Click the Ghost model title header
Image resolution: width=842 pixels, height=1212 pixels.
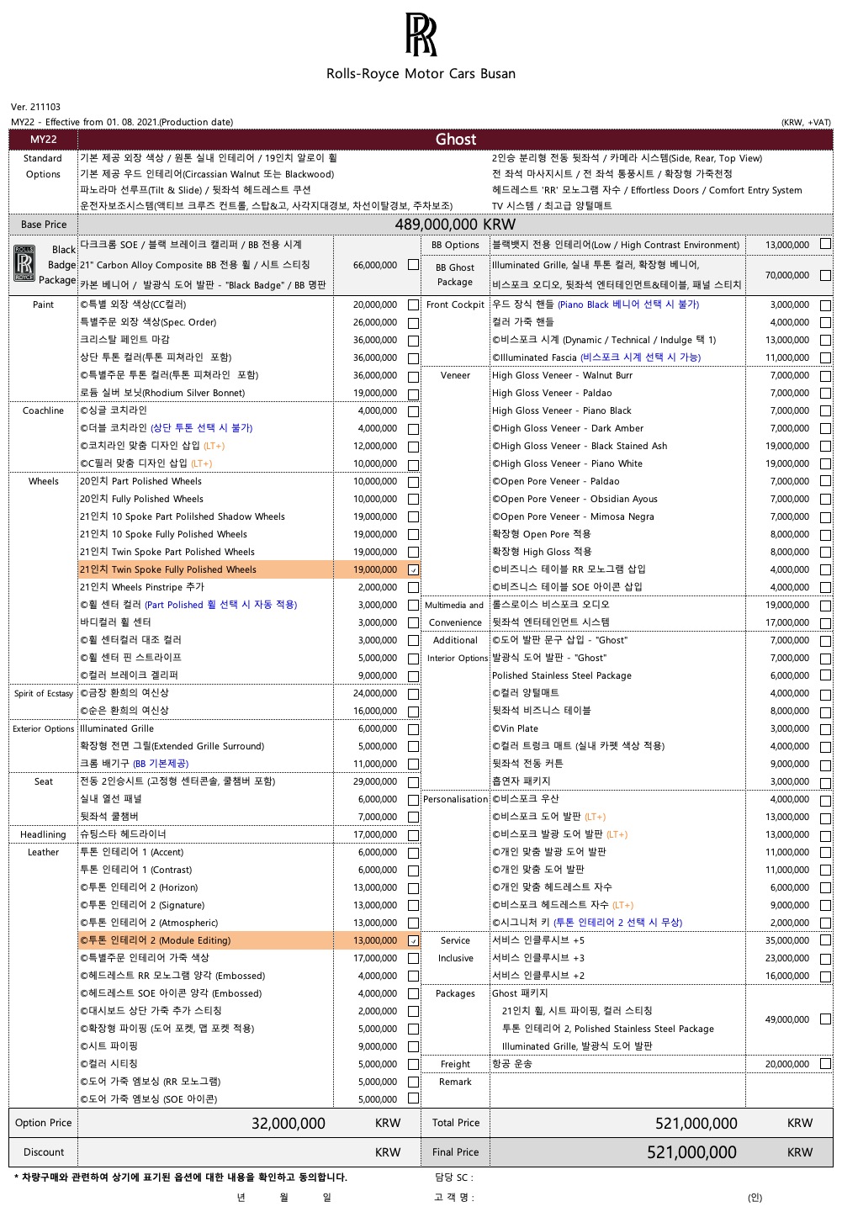[456, 140]
